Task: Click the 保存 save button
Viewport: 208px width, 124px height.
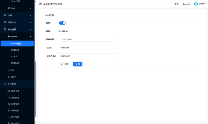Action: point(78,64)
